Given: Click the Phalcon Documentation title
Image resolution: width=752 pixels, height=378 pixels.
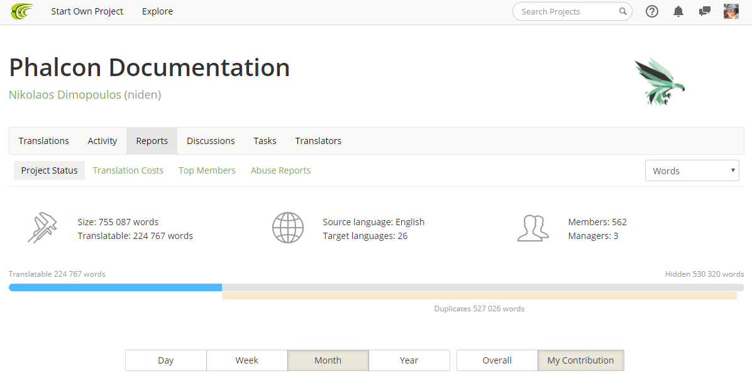Looking at the screenshot, I should (x=149, y=67).
